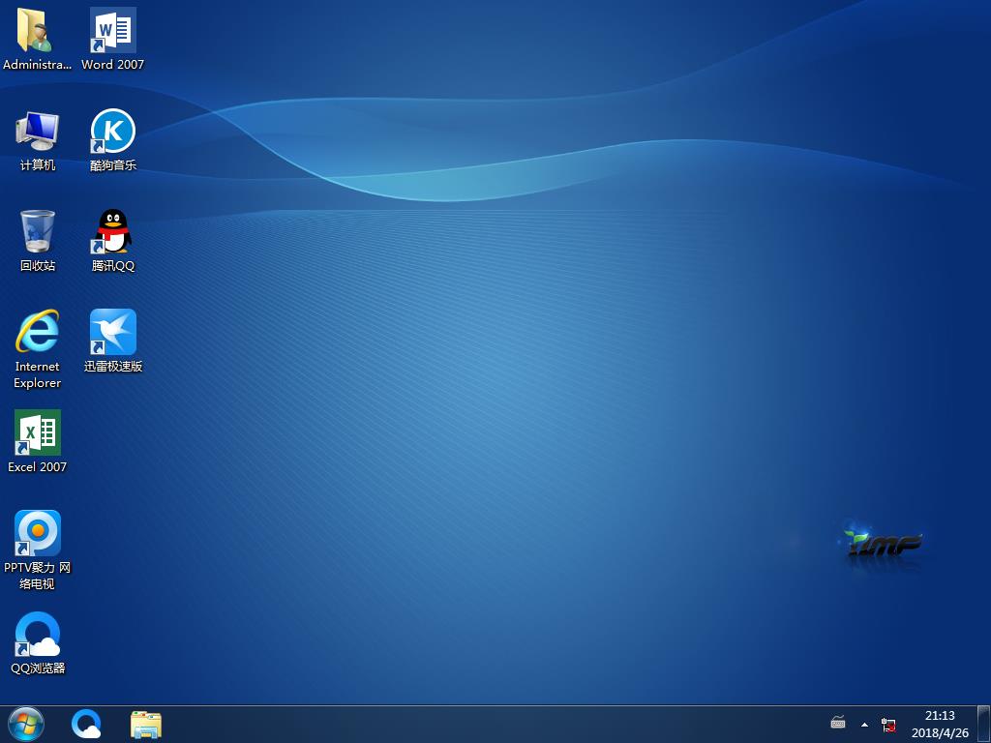Open the input method keyboard tray icon
Image resolution: width=991 pixels, height=743 pixels.
click(x=838, y=724)
